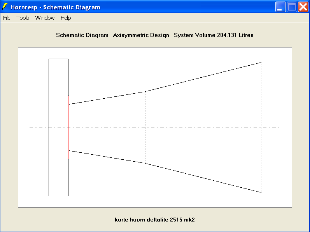Open the Window menu

[45, 18]
